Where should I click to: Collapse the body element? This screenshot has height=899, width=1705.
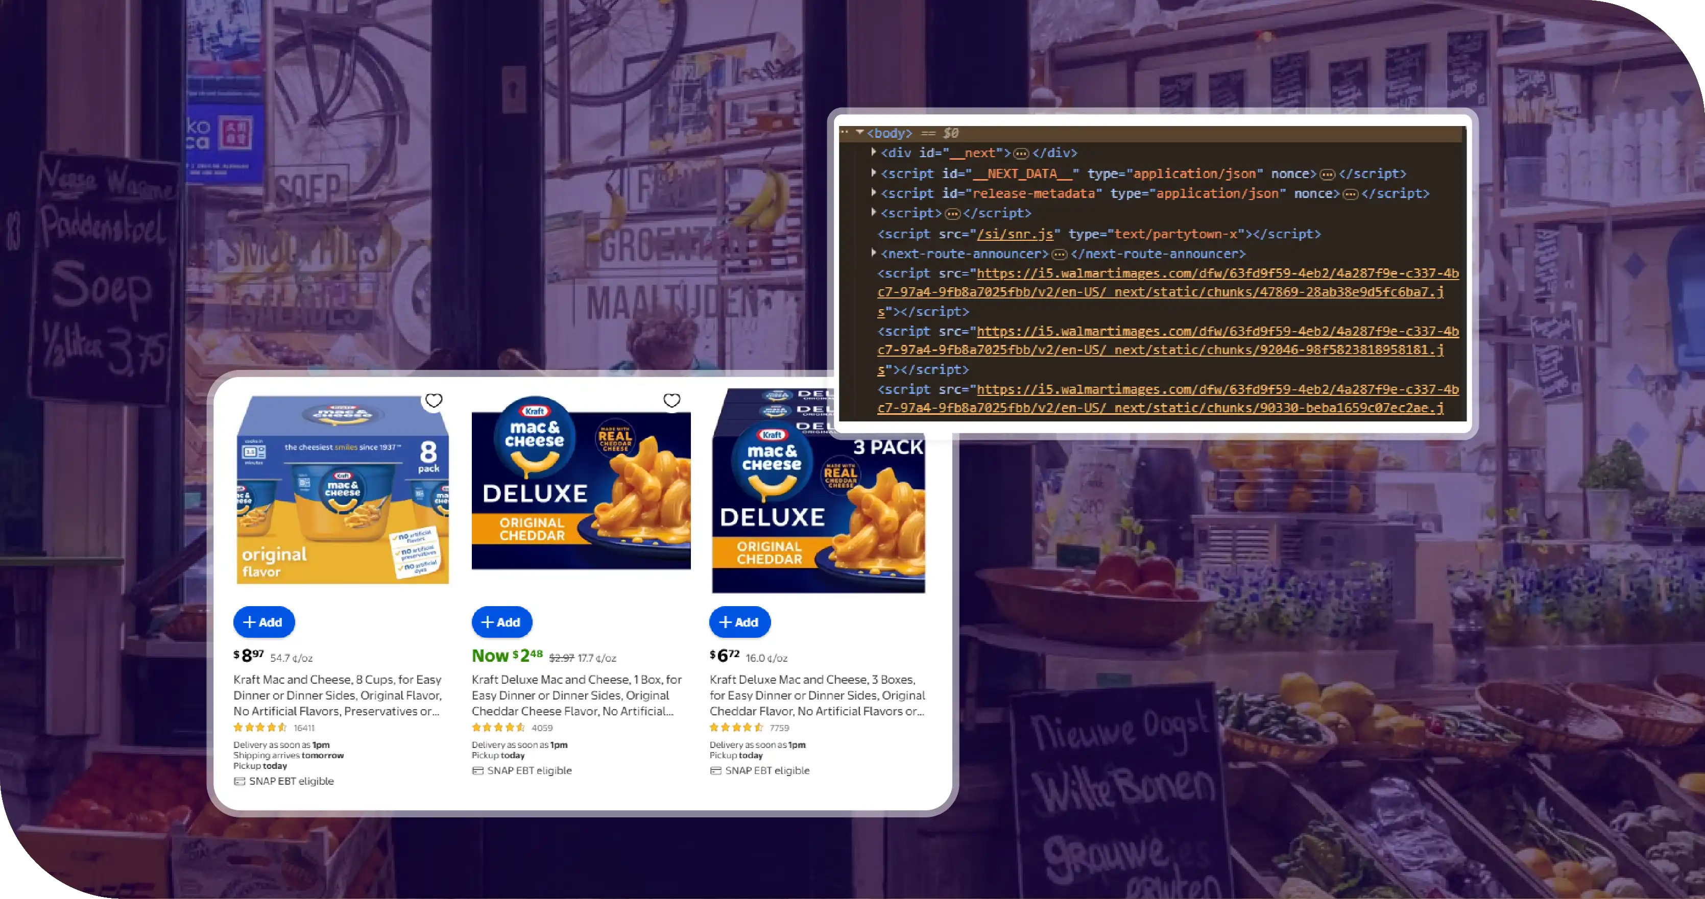pos(860,132)
